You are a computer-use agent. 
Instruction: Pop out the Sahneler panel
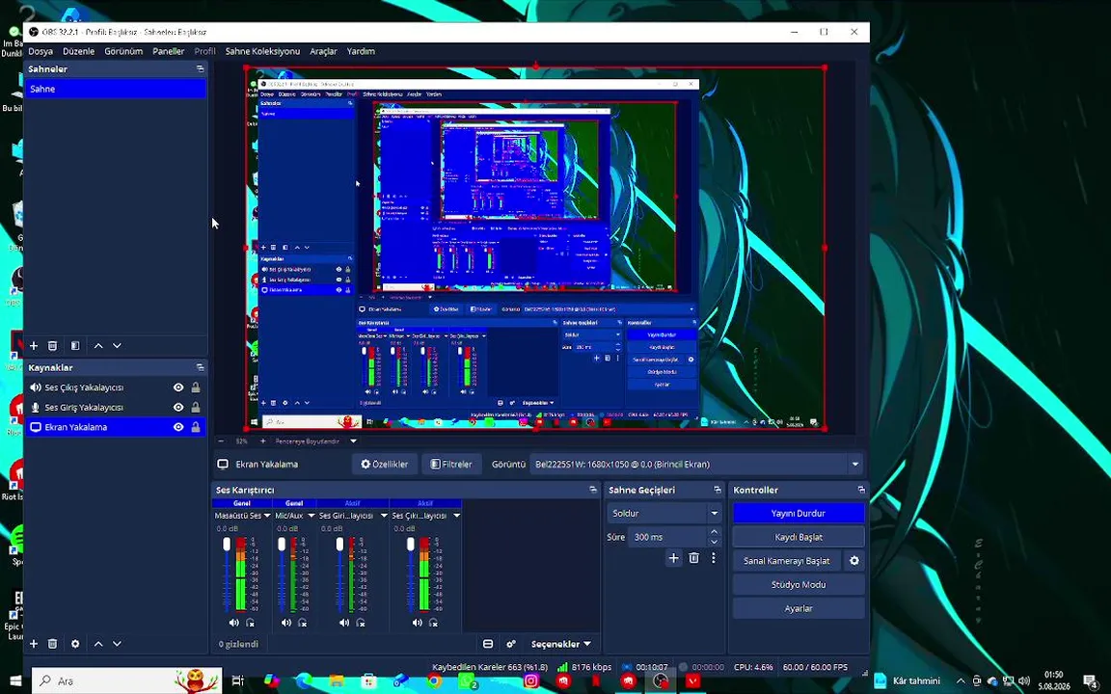coord(200,68)
